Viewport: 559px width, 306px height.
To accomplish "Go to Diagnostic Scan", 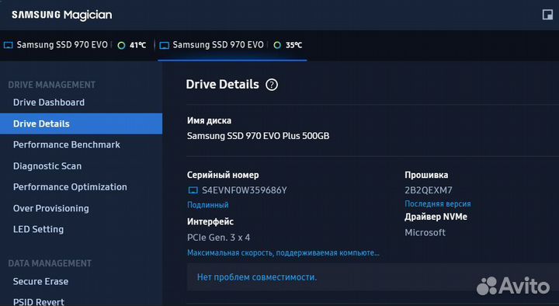I will [x=47, y=166].
